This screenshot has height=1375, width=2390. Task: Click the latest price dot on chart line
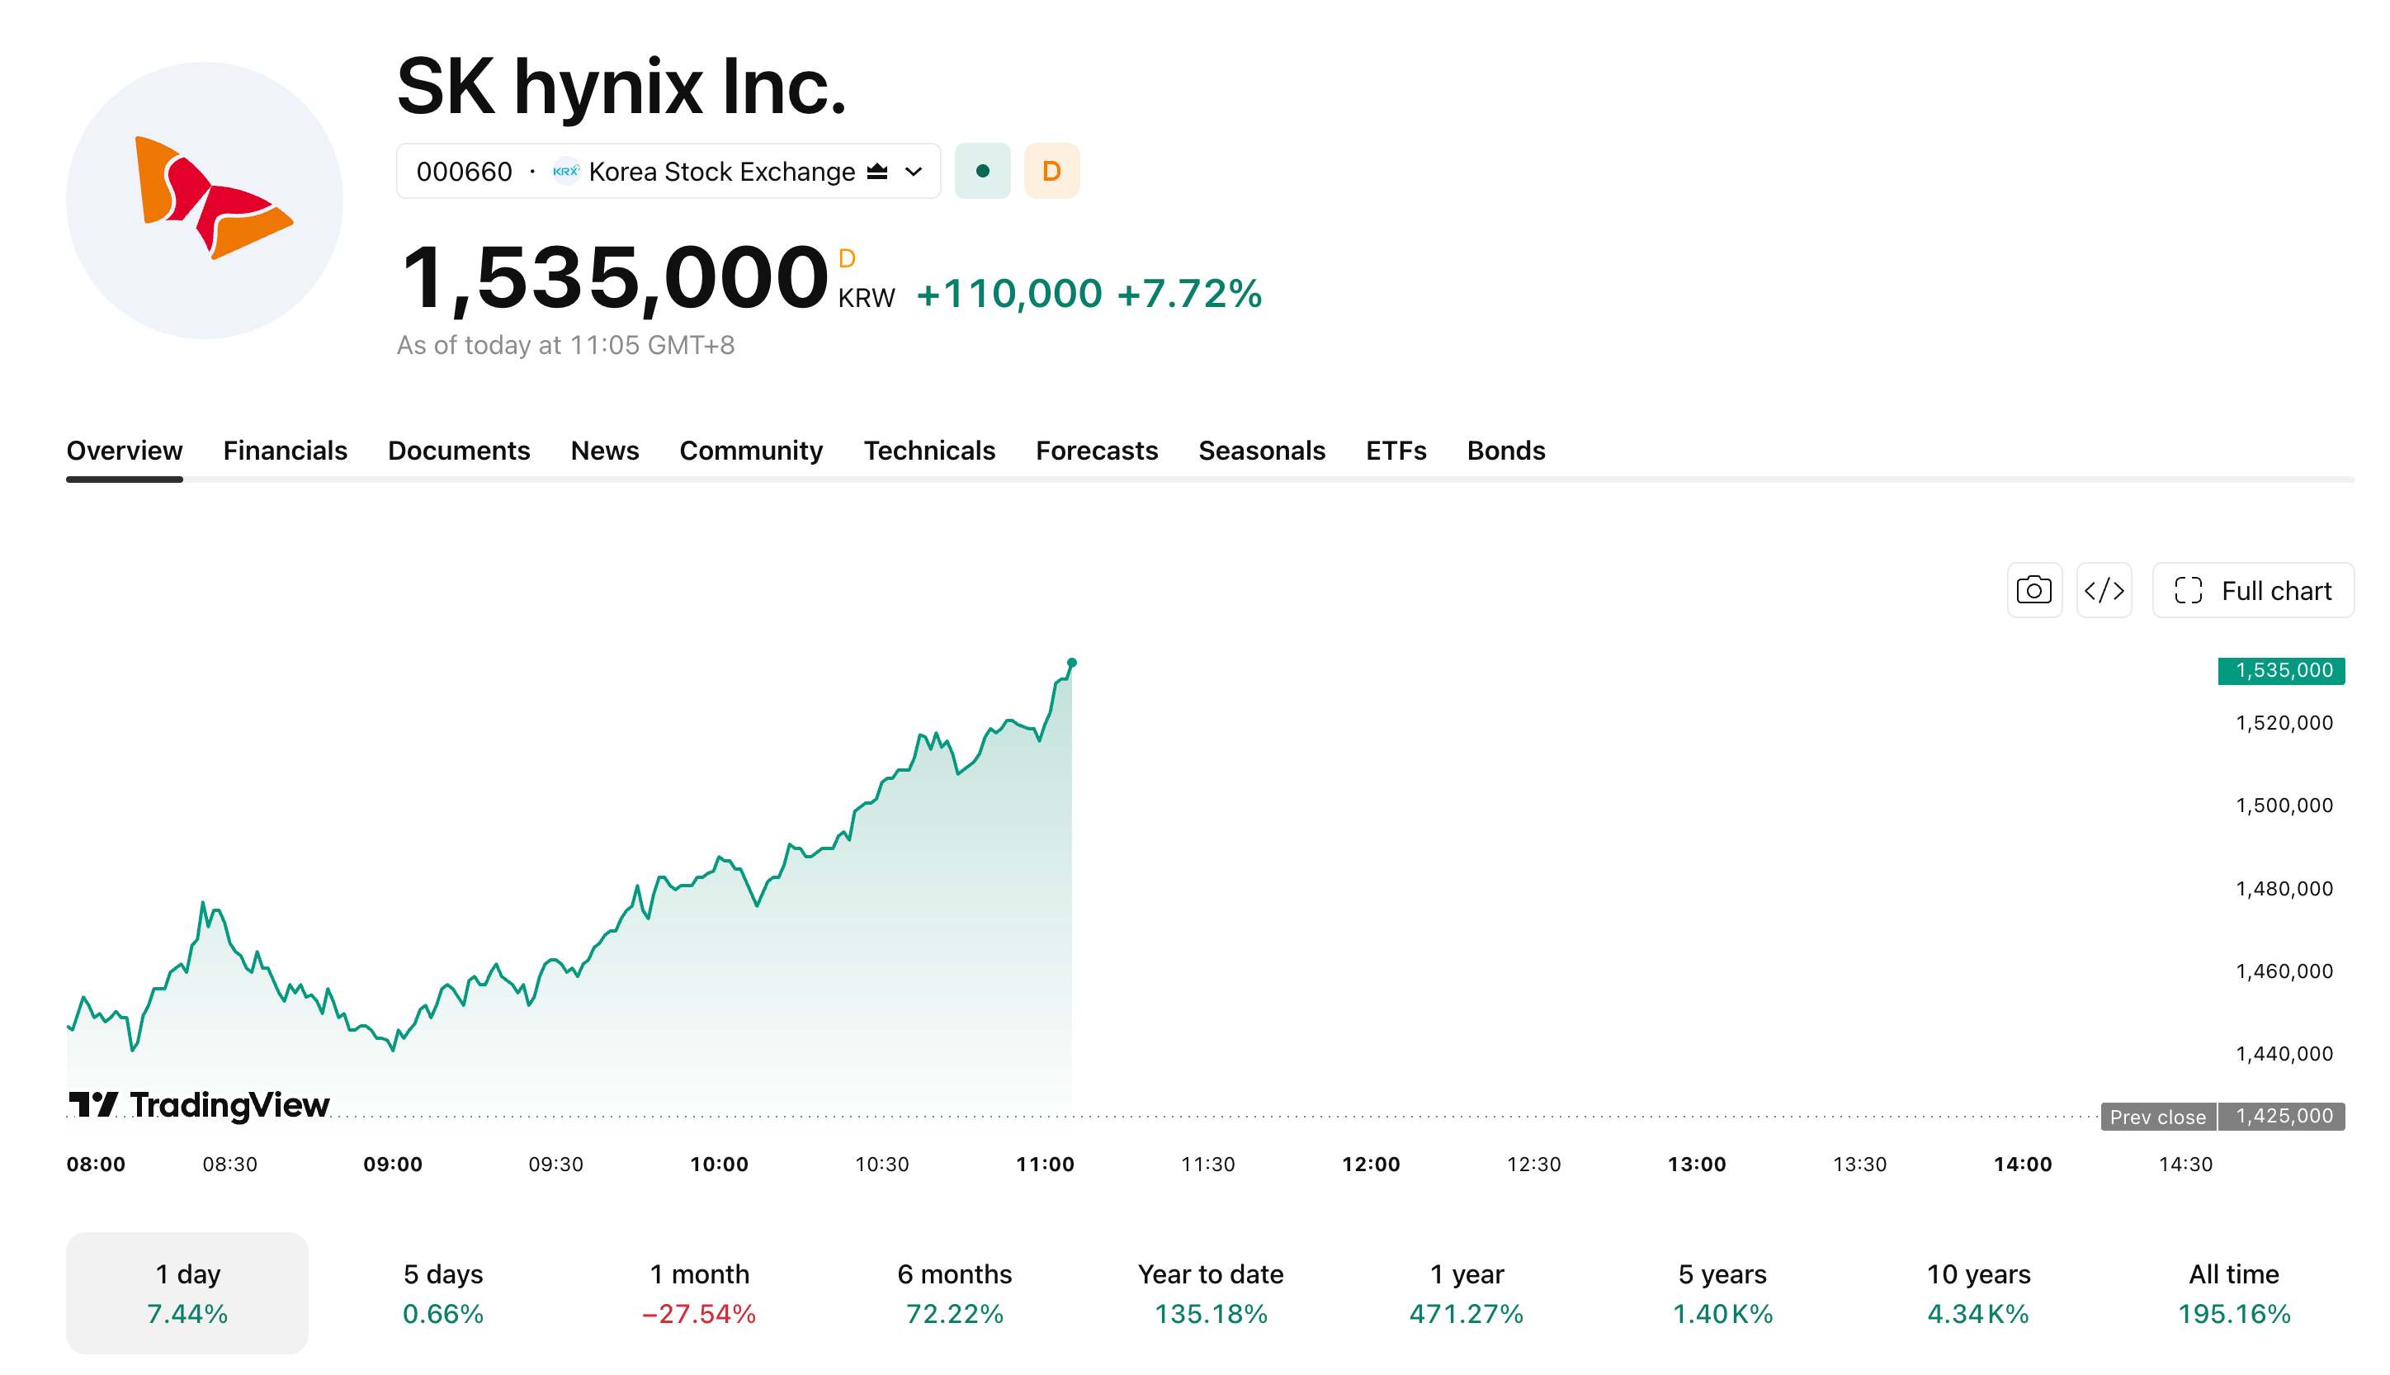1071,662
